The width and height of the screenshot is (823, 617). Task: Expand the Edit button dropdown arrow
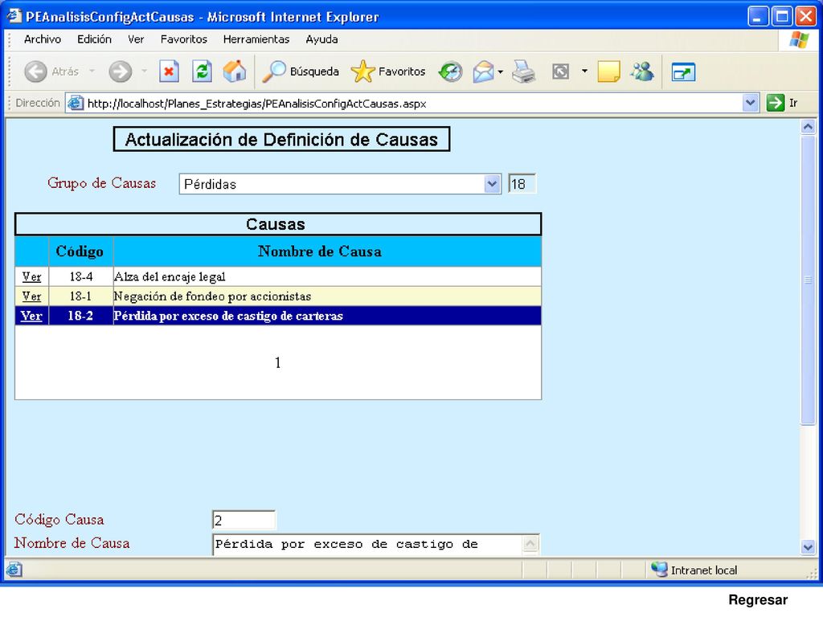584,72
